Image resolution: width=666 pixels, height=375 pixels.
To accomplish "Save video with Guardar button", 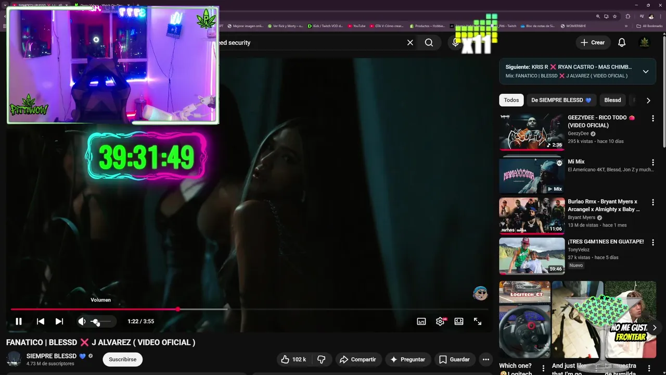I will coord(454,359).
